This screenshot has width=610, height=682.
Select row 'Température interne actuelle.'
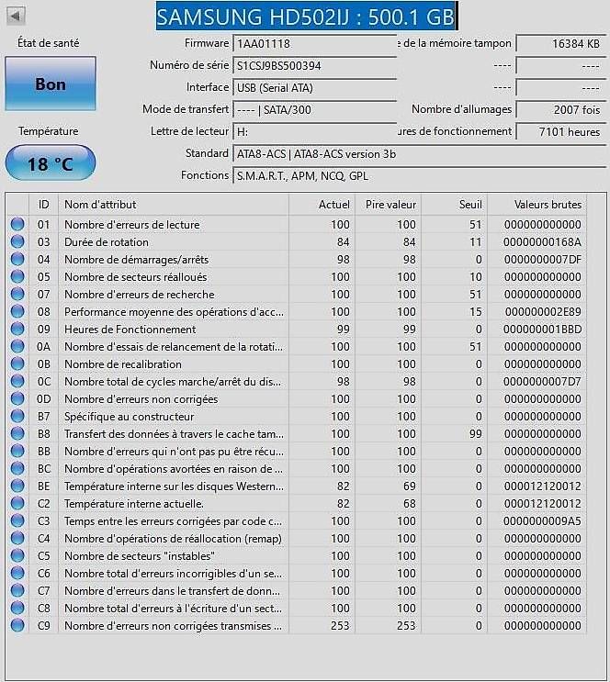[x=297, y=503]
